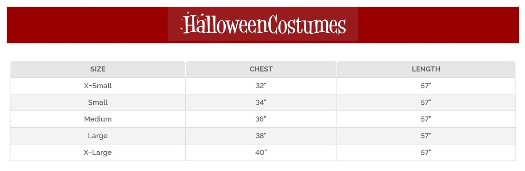The image size is (525, 171).
Task: Click the 32" chest measurement
Action: [261, 86]
